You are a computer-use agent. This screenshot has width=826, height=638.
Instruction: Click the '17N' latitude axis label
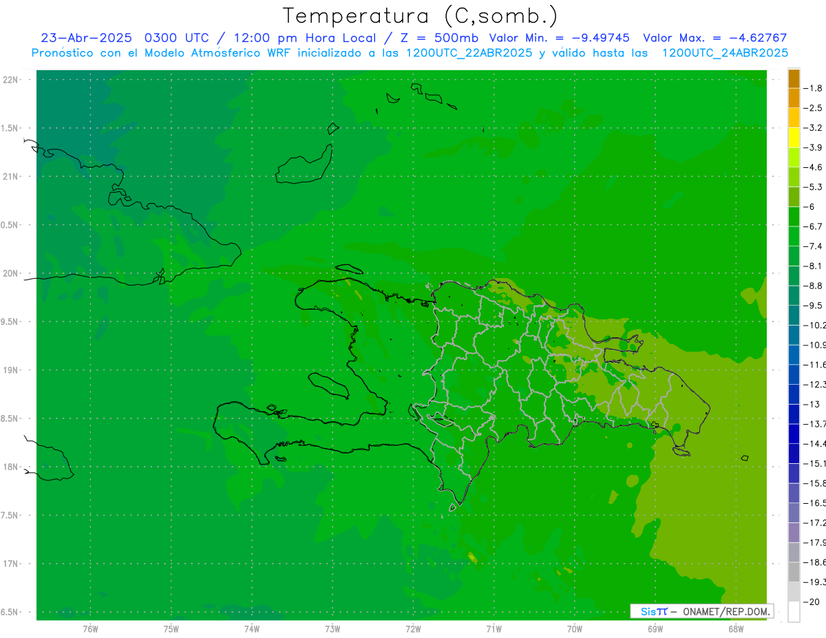pyautogui.click(x=12, y=564)
